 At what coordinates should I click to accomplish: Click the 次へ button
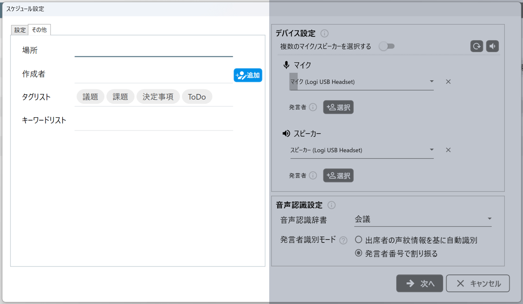click(419, 283)
